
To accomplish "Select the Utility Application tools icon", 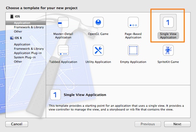I will pos(98,51).
